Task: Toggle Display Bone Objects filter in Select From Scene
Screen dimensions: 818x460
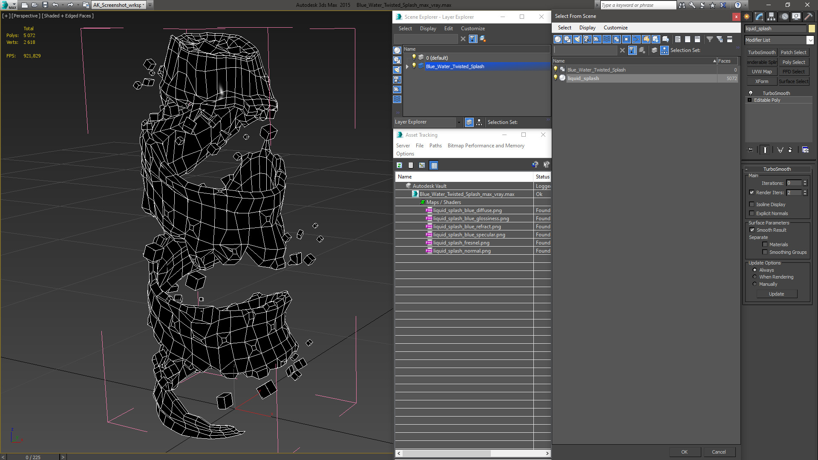Action: pyautogui.click(x=636, y=39)
